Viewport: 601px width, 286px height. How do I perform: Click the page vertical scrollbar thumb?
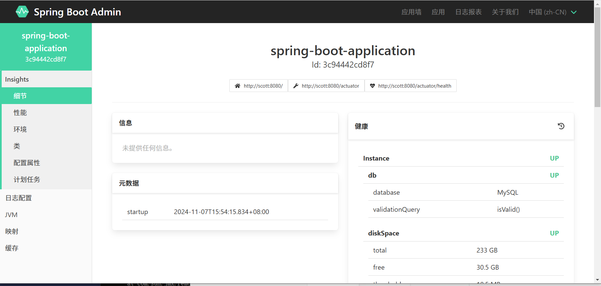pyautogui.click(x=598, y=57)
